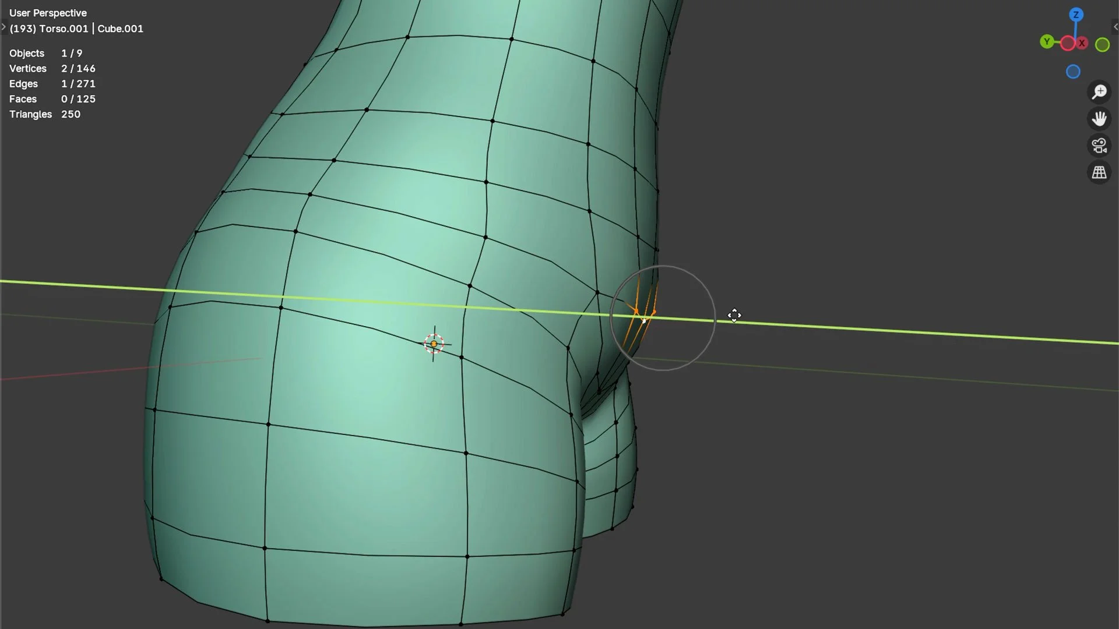This screenshot has height=629, width=1119.
Task: Click the hand pan view icon
Action: (x=1099, y=119)
